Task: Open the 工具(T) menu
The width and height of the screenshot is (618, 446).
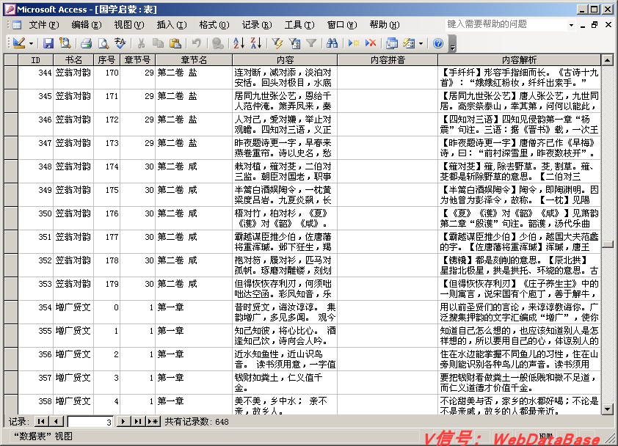Action: coord(299,25)
